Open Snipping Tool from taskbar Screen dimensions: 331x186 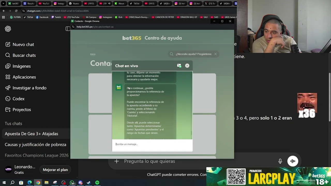click(55, 183)
